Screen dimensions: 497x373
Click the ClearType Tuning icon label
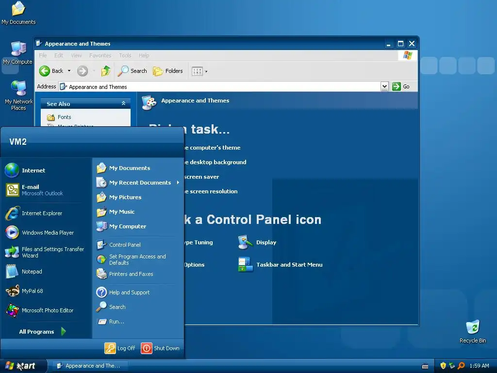199,242
